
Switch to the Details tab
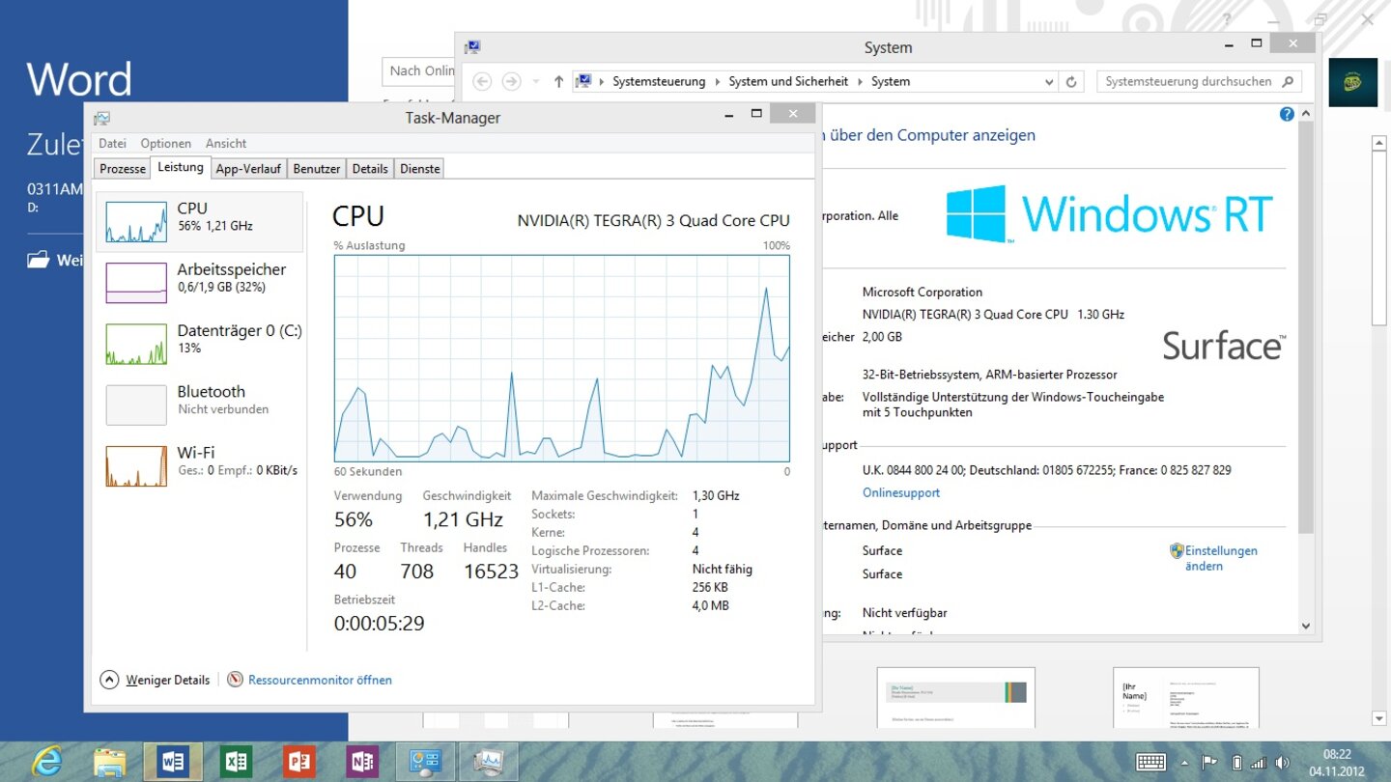(370, 168)
